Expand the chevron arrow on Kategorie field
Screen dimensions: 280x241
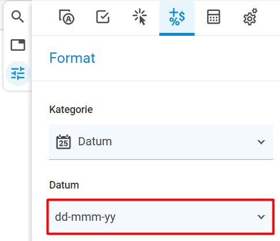[x=261, y=142]
